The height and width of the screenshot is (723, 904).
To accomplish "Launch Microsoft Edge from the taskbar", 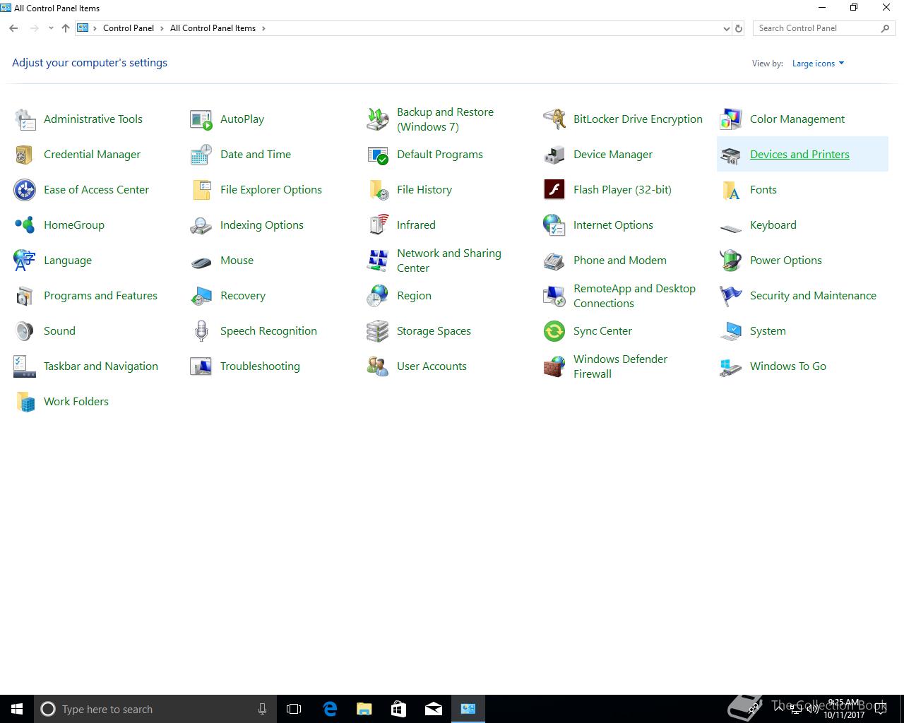I will (329, 709).
